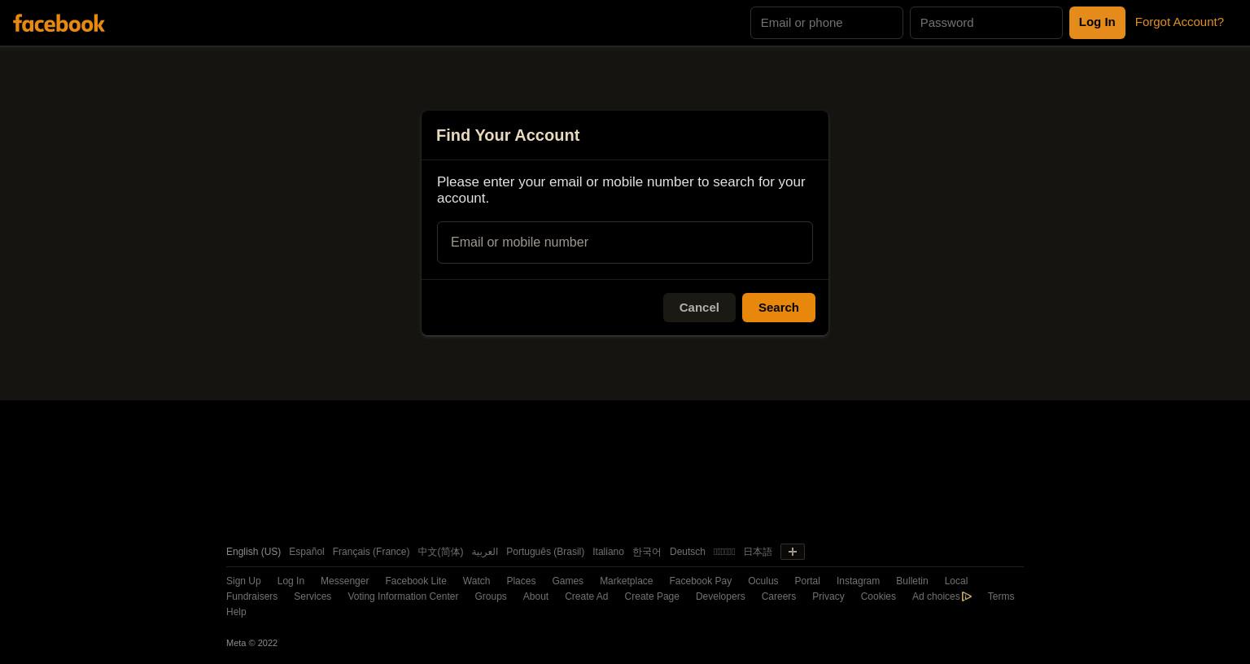Open the Sign Up footer link

(x=243, y=581)
